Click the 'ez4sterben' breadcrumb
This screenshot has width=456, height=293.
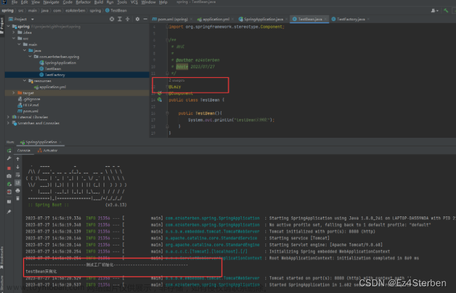[x=75, y=11]
